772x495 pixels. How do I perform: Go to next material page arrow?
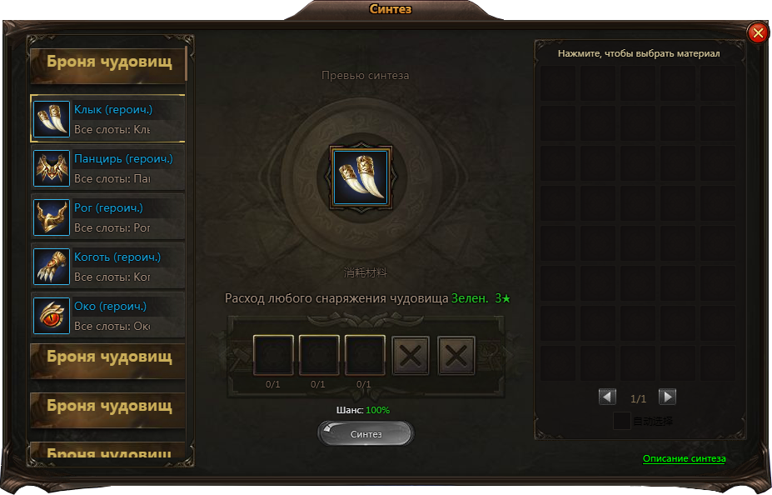pyautogui.click(x=667, y=397)
